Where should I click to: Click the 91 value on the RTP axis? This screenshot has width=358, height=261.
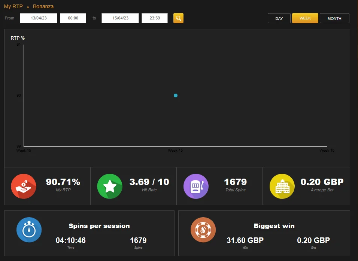point(19,44)
